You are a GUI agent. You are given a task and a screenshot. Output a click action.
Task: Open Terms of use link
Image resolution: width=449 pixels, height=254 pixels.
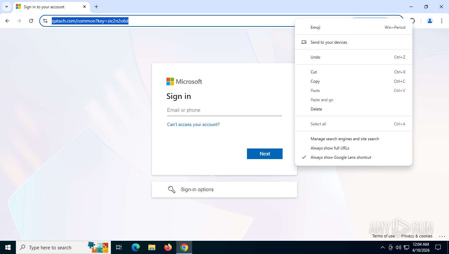tap(383, 236)
